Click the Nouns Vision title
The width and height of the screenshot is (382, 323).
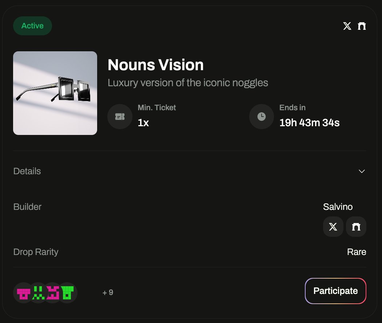(156, 65)
